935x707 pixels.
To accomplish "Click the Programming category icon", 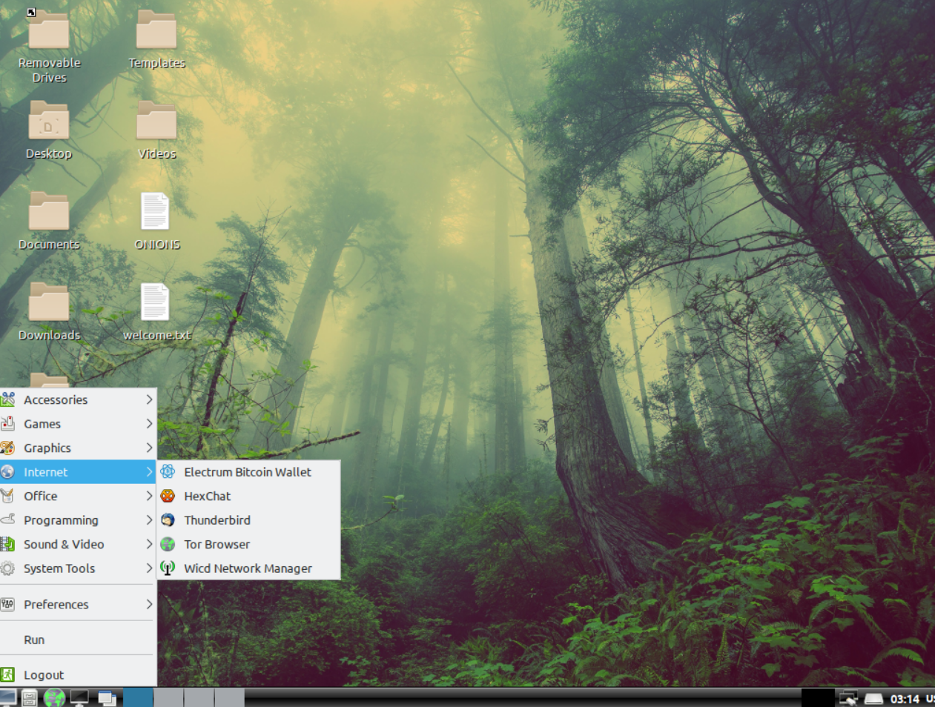I will coord(7,520).
